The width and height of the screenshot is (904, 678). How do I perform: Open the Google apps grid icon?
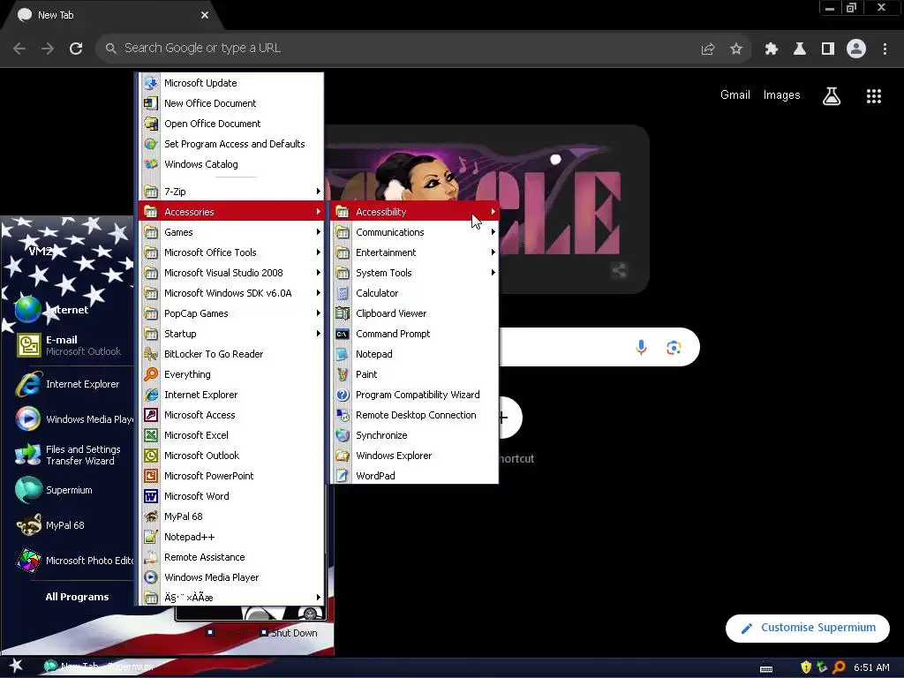(874, 96)
